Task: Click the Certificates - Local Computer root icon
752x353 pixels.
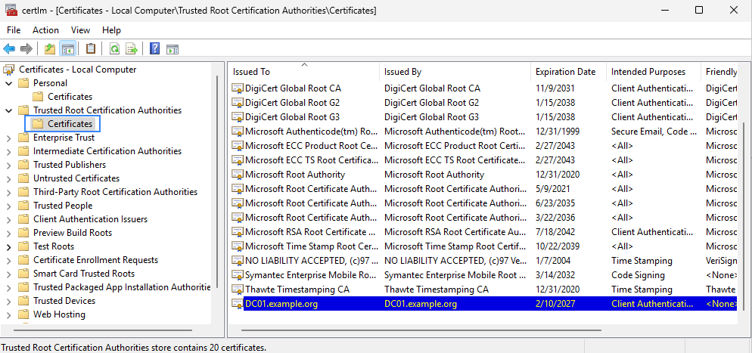Action: pos(9,70)
